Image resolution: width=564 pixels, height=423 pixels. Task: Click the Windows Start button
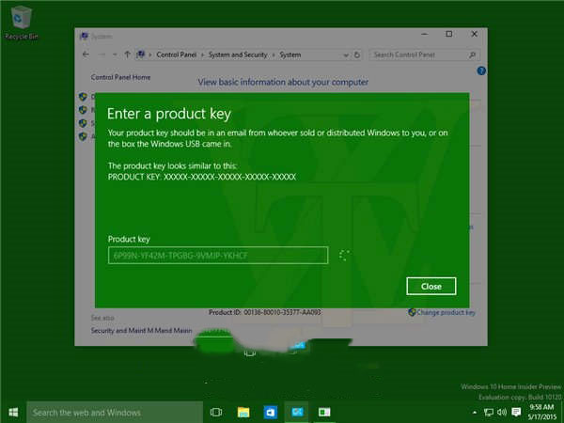(x=13, y=412)
